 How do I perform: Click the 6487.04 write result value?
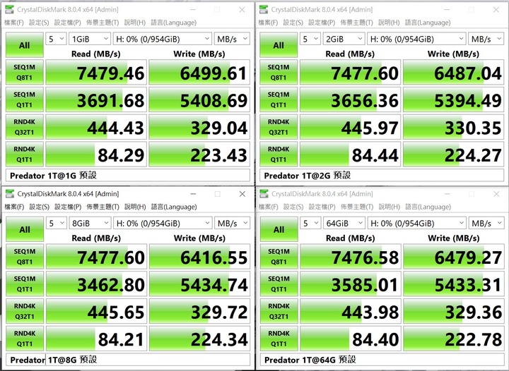(x=453, y=73)
